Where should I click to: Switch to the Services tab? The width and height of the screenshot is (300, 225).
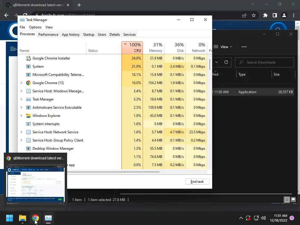129,35
